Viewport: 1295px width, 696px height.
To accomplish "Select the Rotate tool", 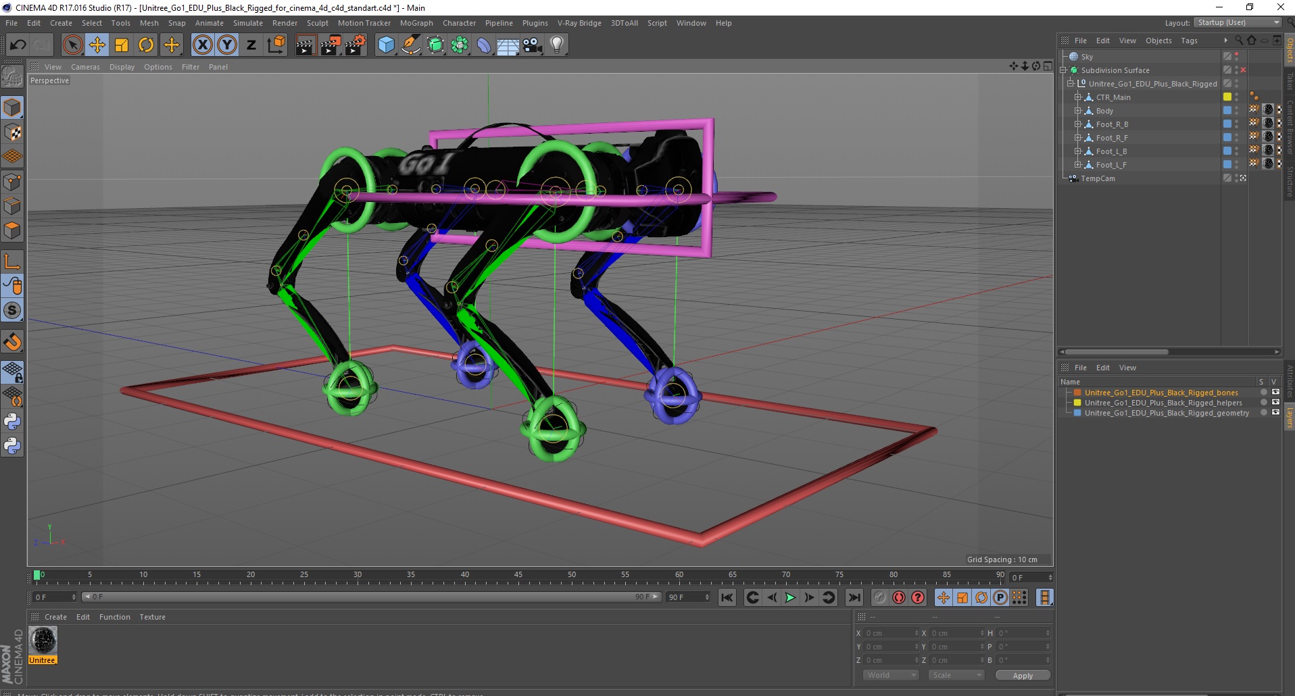I will [x=146, y=45].
